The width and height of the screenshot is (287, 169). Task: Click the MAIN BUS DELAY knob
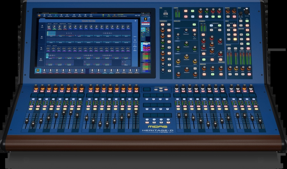tap(213, 68)
